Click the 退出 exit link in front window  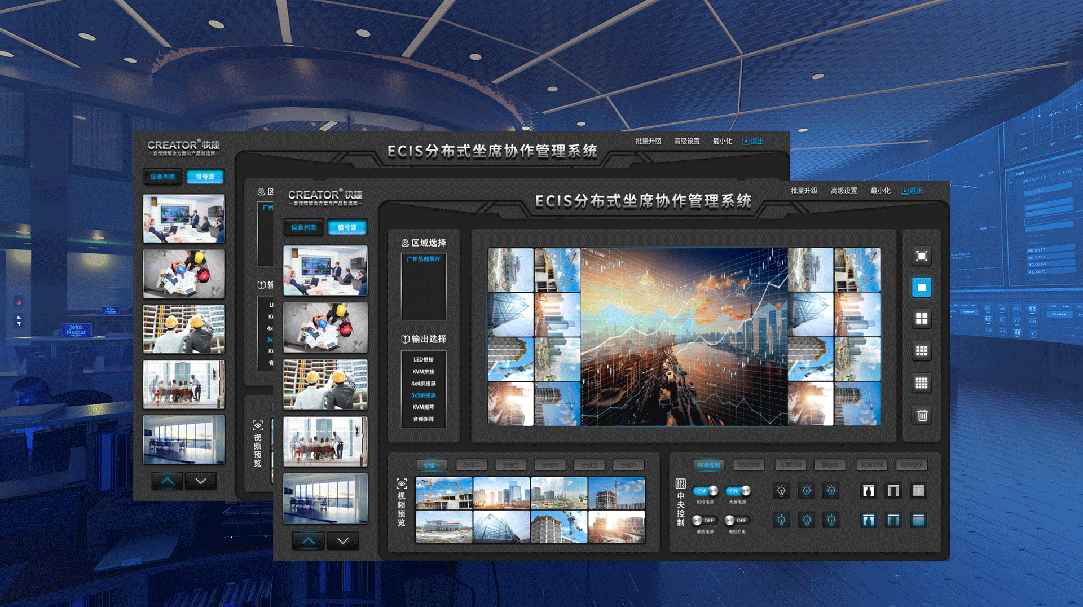coord(912,191)
